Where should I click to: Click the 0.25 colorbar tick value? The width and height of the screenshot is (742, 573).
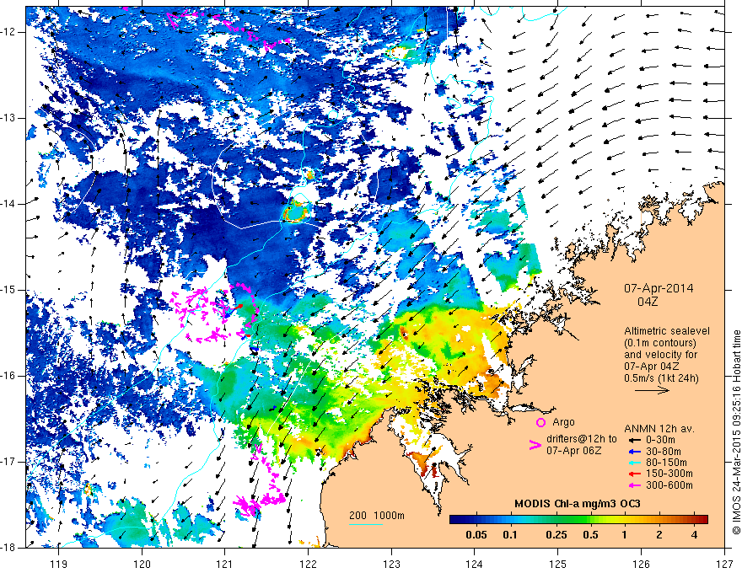pyautogui.click(x=556, y=535)
